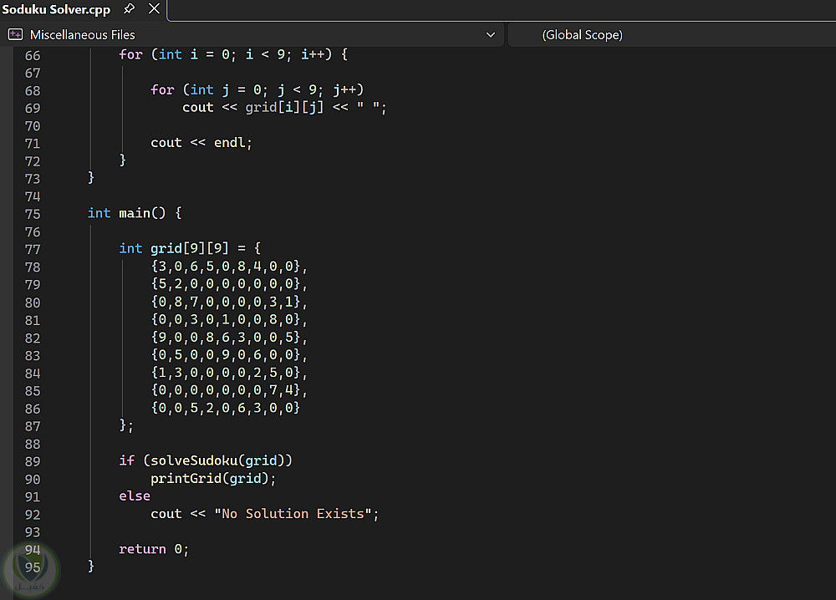Click the Miscellaneous Files project icon
The image size is (836, 600).
click(x=15, y=34)
